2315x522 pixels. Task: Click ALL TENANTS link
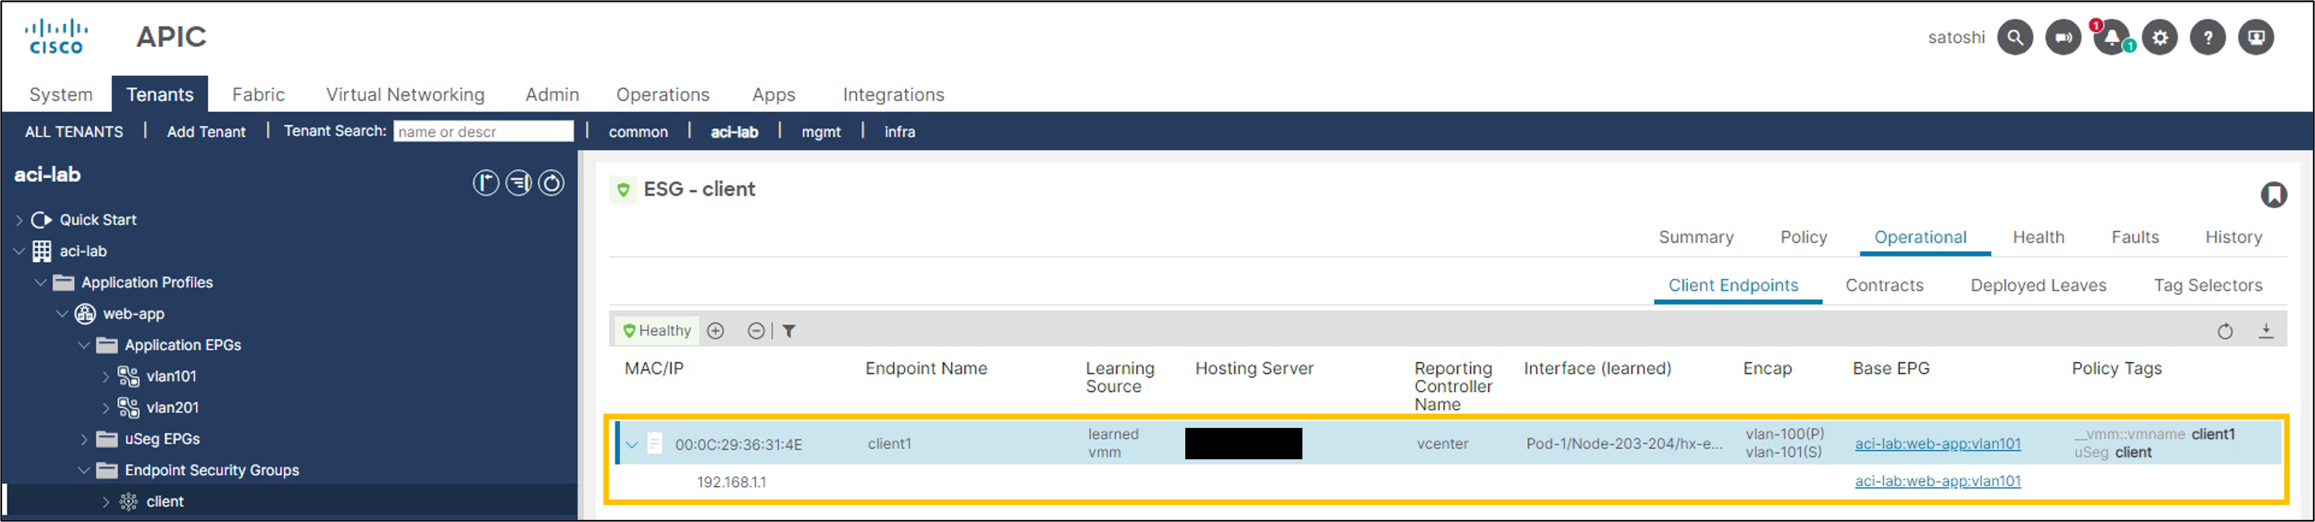tap(74, 131)
